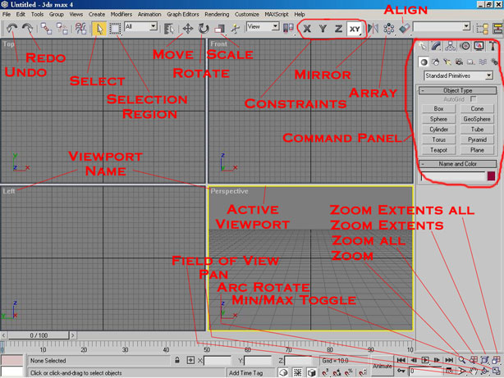Click the Arc Rotate viewport icon

(484, 371)
